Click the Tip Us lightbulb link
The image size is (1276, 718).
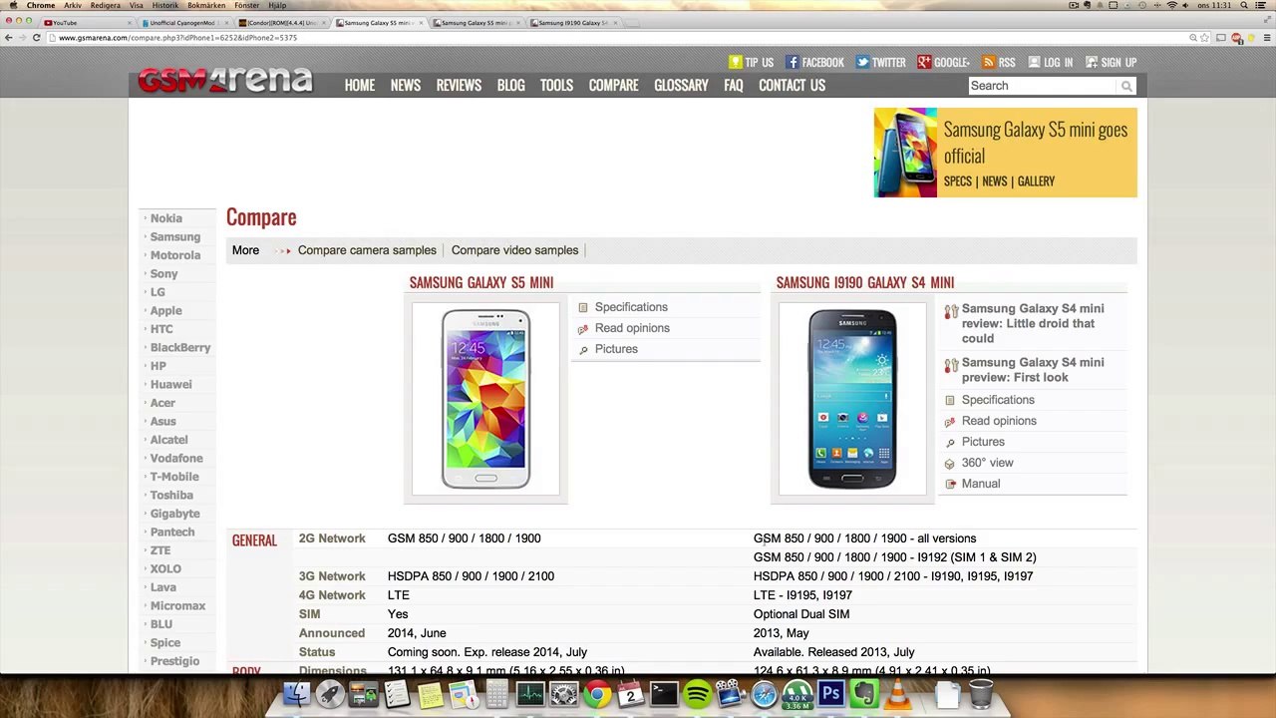[751, 62]
